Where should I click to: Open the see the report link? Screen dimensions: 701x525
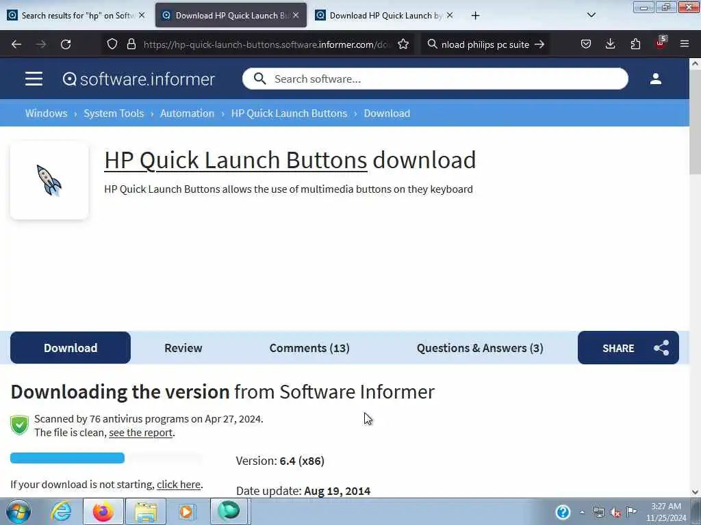[141, 433]
